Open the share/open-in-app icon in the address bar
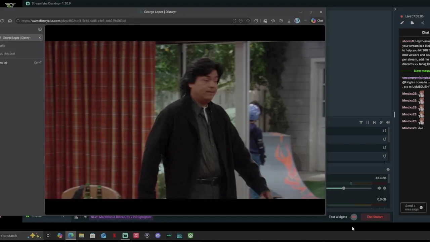The height and width of the screenshot is (242, 430). point(234,21)
